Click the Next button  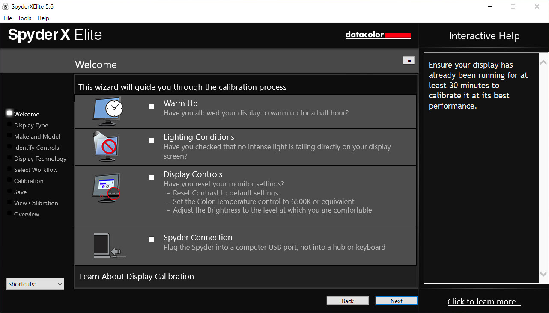pyautogui.click(x=397, y=301)
